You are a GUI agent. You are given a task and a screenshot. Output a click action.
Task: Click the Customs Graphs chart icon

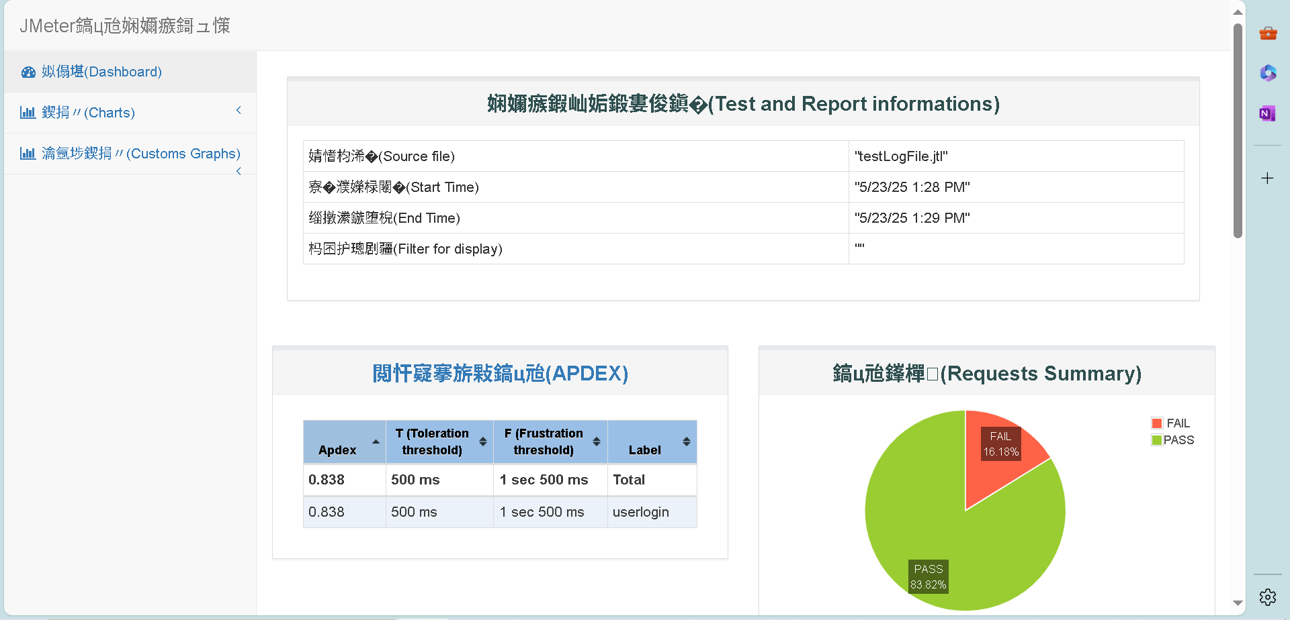(x=28, y=154)
